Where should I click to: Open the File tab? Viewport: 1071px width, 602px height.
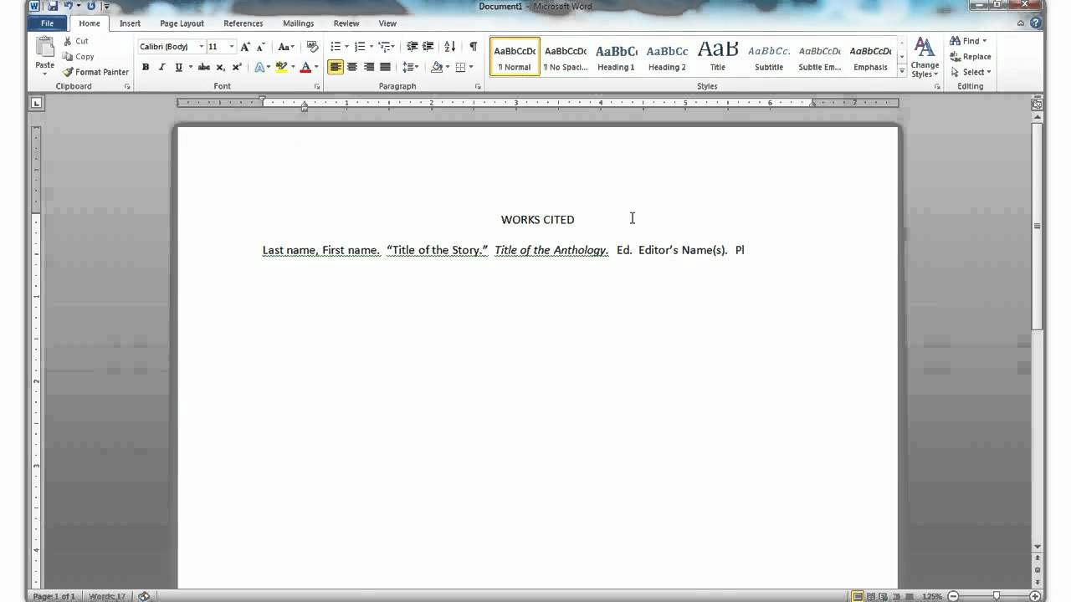pyautogui.click(x=47, y=23)
